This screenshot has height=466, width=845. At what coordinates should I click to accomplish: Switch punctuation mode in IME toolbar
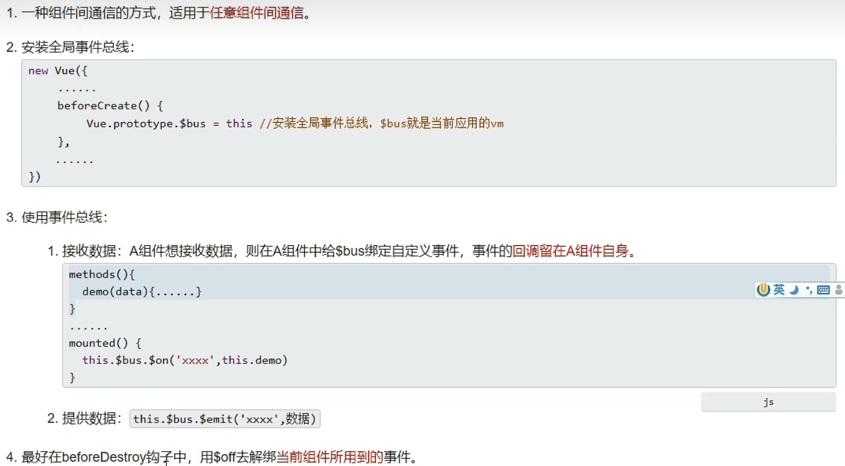tap(809, 290)
